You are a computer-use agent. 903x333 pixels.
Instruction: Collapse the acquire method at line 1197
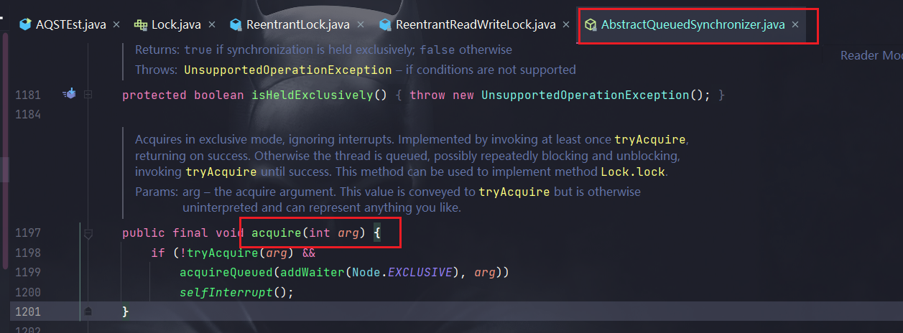click(x=88, y=233)
